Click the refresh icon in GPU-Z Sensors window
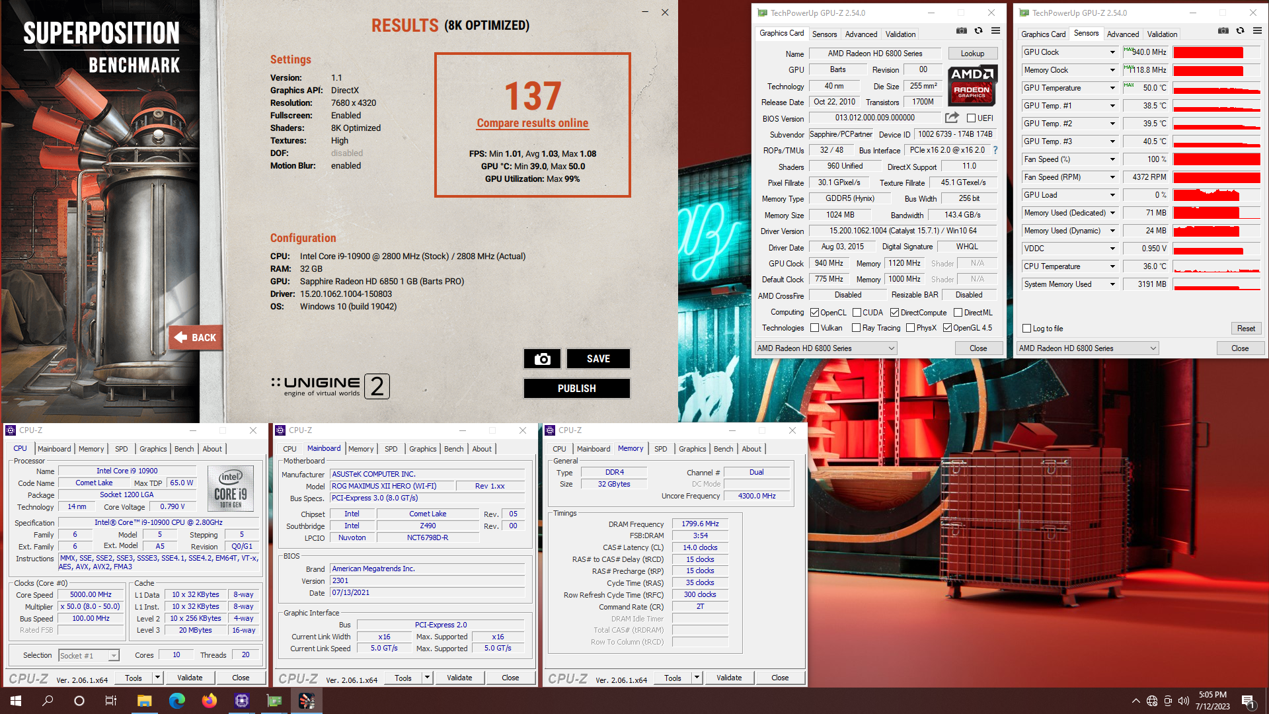 1241,30
